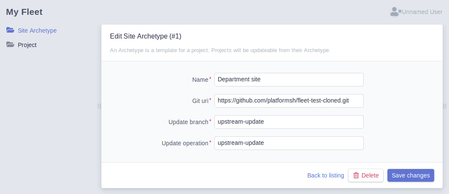Click the Edit Site Archetype (#1) heading
This screenshot has height=194, width=449.
[x=146, y=36]
